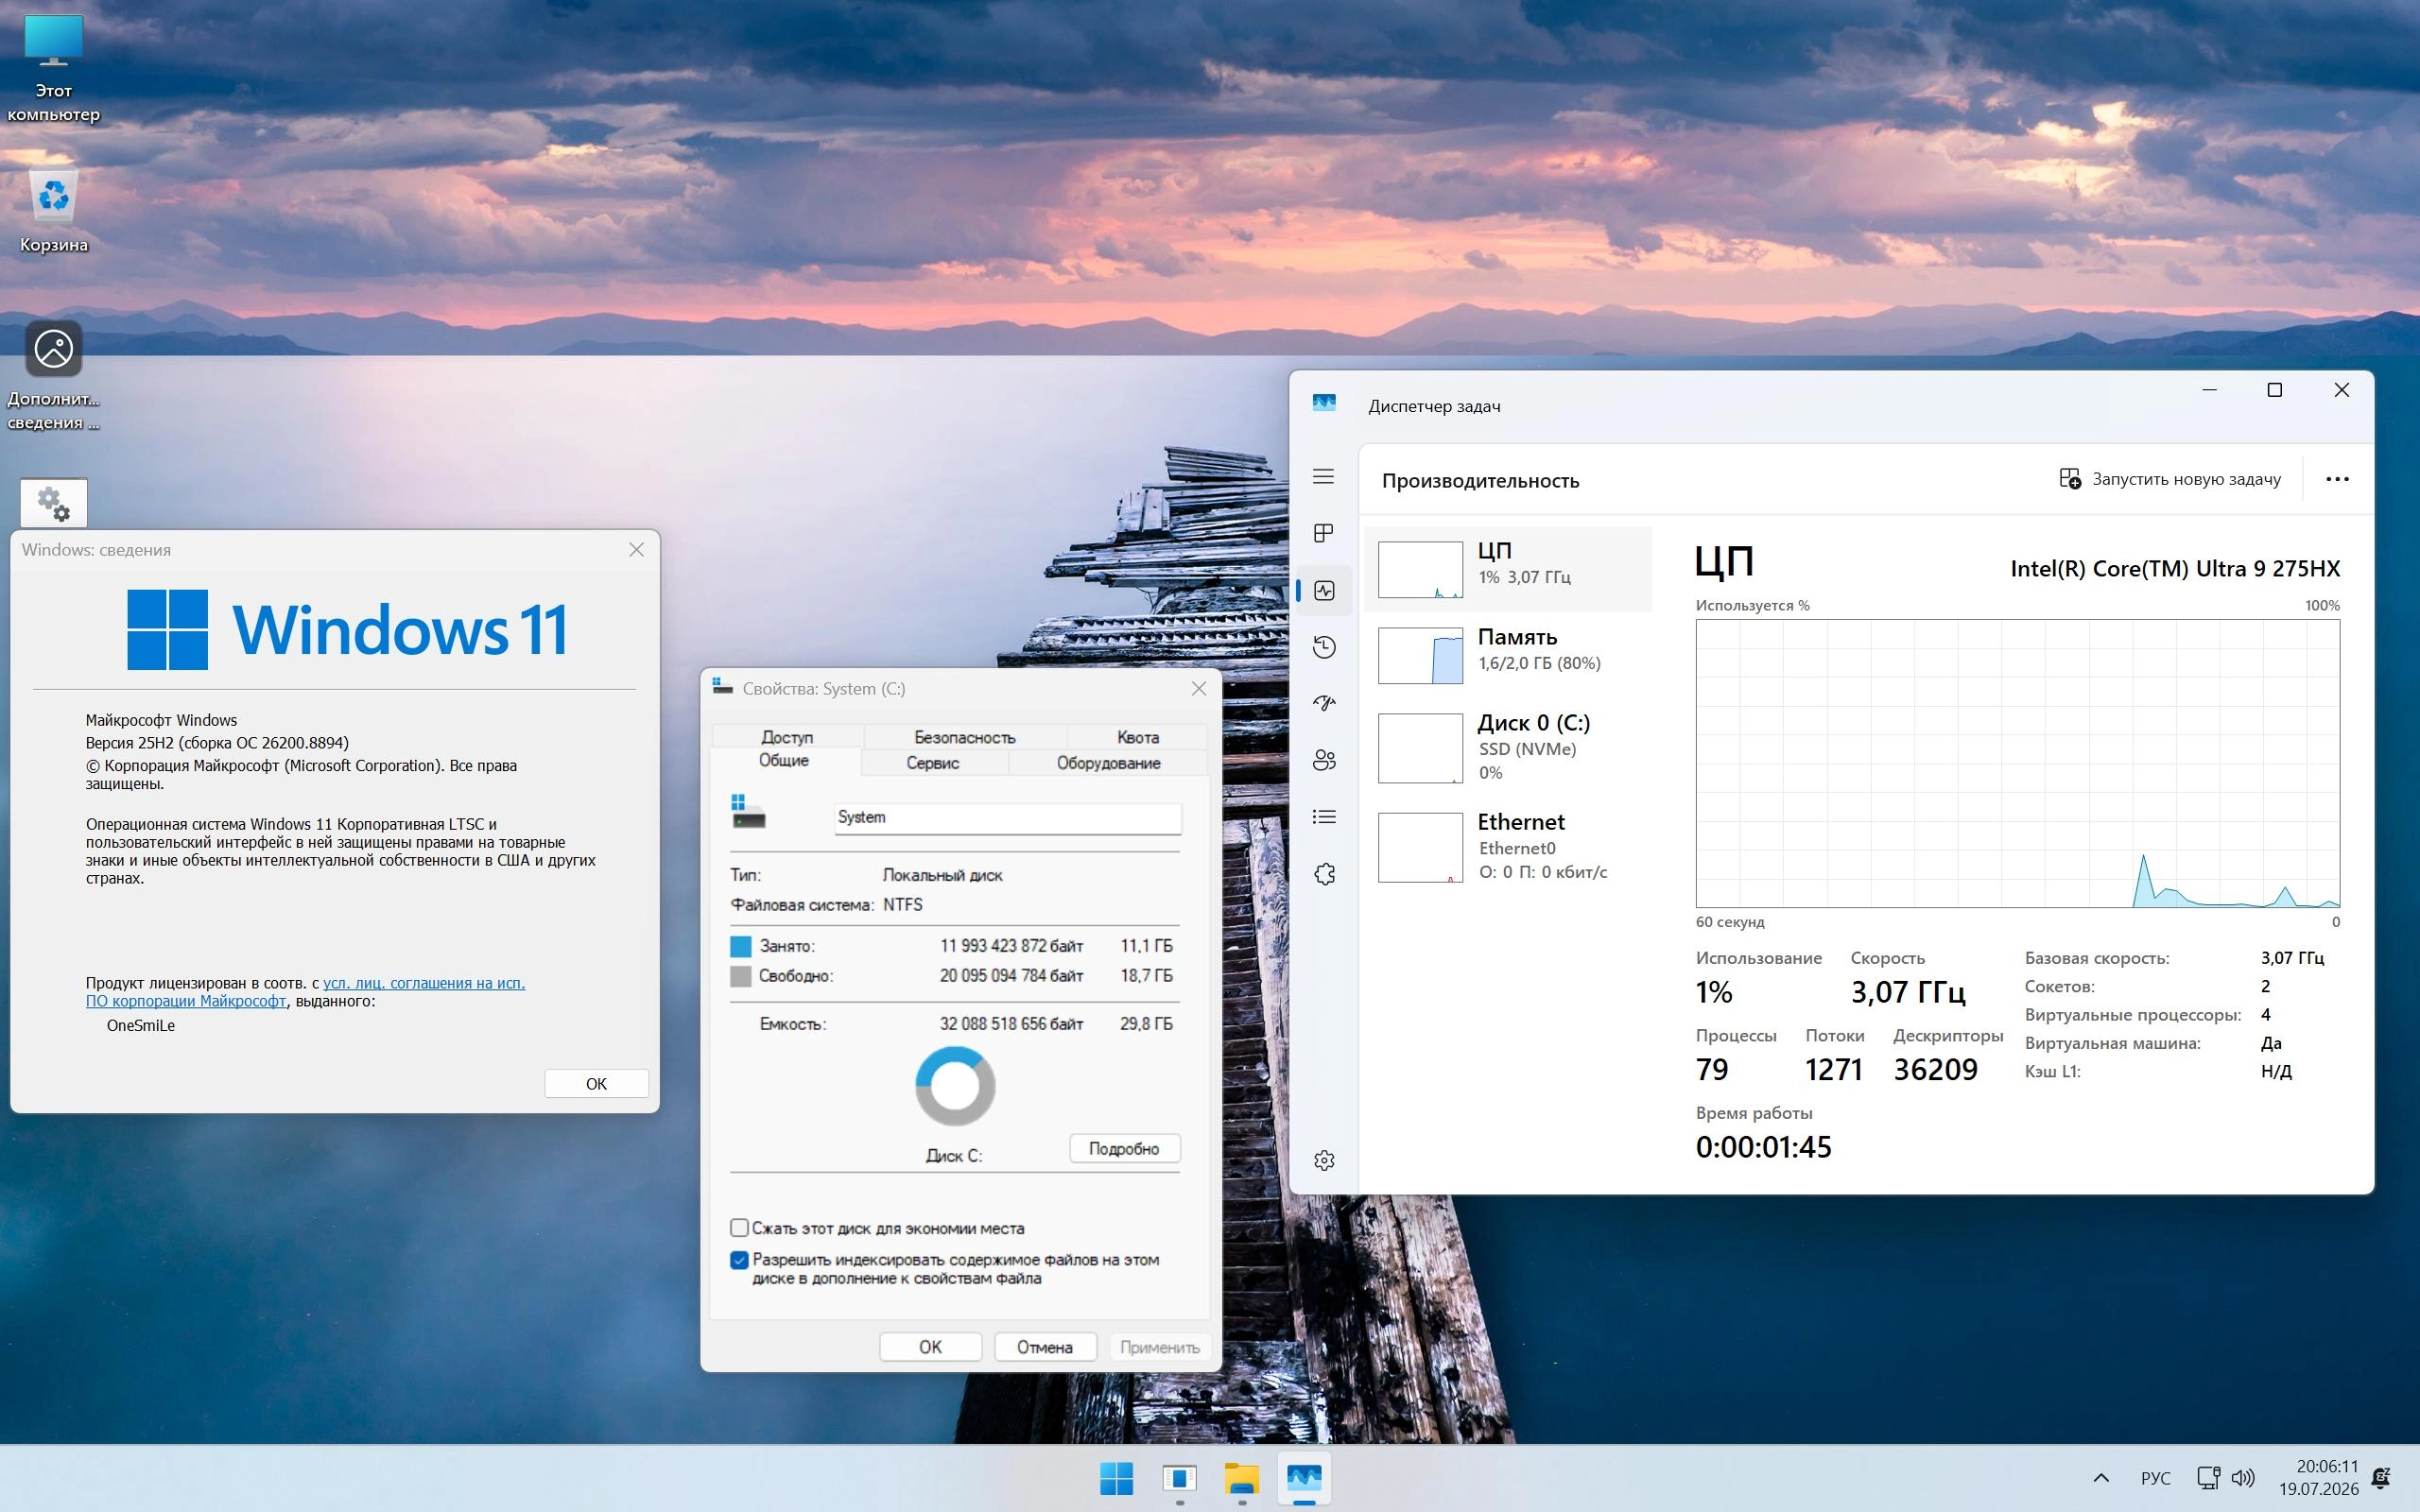Screen dimensions: 2420x1512
Task: Click Запустить новую задачу in Task Manager
Action: point(2170,479)
